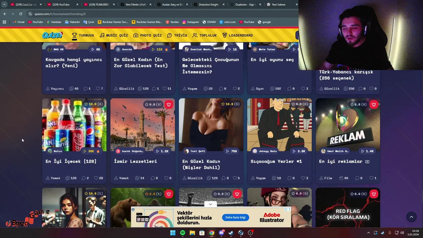This screenshot has width=423, height=238.
Task: Click the 10.0 star rating on En İyi İçecek
Action: (94, 104)
